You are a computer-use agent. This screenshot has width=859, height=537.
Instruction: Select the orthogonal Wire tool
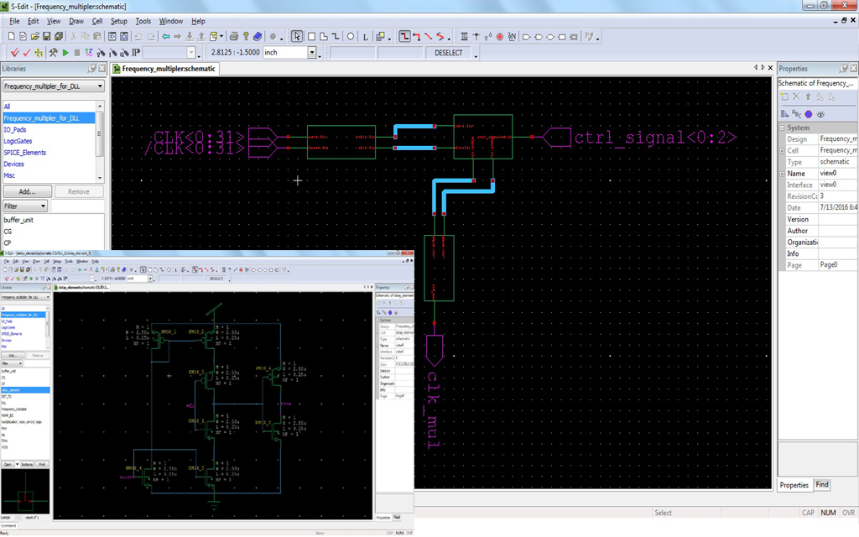click(404, 37)
